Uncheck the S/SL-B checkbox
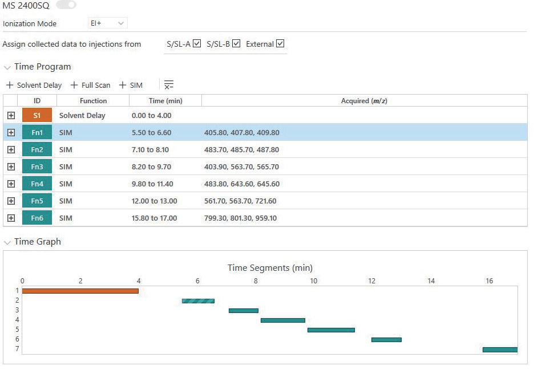Screen dimensions: 550x374 [236, 43]
